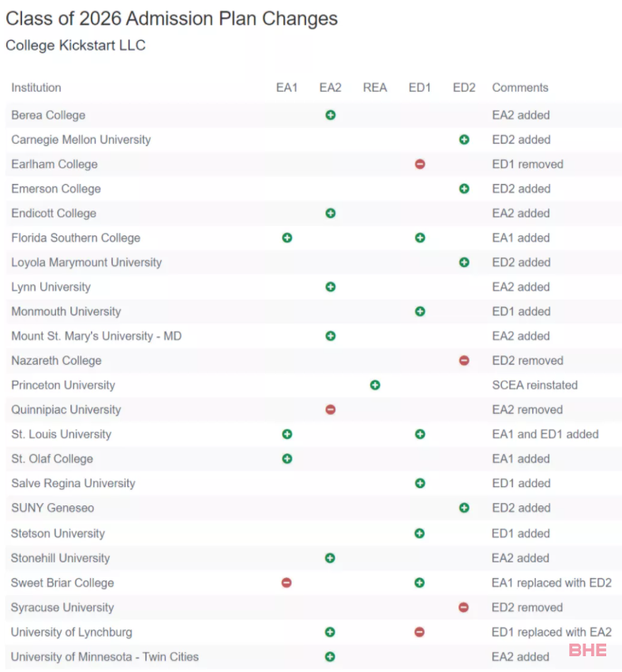Screen dimensions: 622x672
Task: Click Quinnipiac University's red EA2 minus icon
Action: [x=330, y=410]
